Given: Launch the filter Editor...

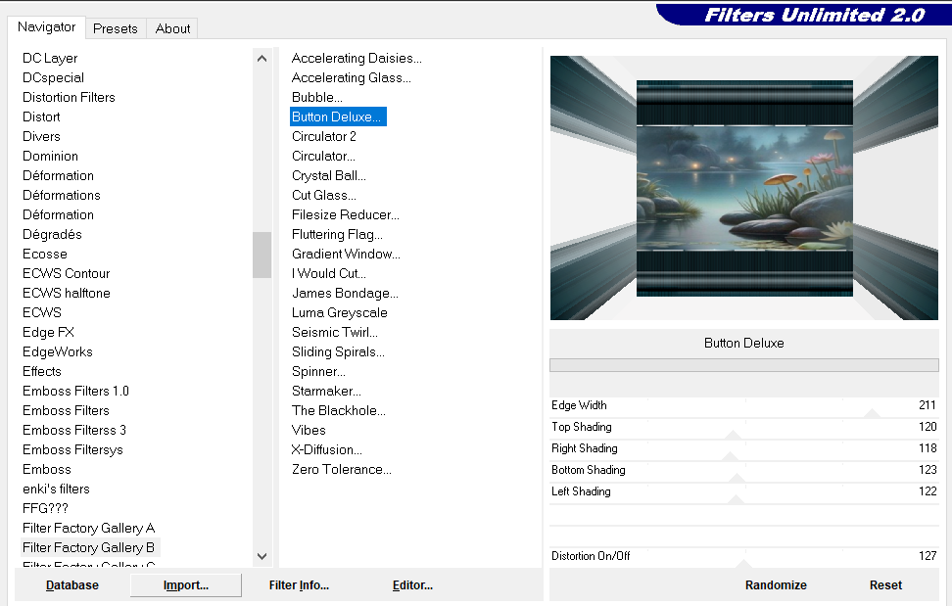Looking at the screenshot, I should tap(412, 585).
